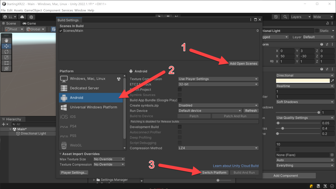Toggle Export Project checkbox

point(179,89)
